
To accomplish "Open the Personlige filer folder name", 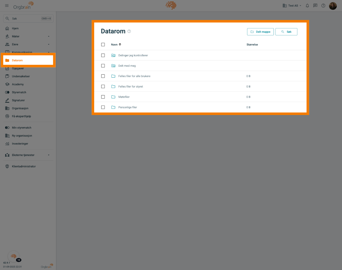I will coord(128,107).
